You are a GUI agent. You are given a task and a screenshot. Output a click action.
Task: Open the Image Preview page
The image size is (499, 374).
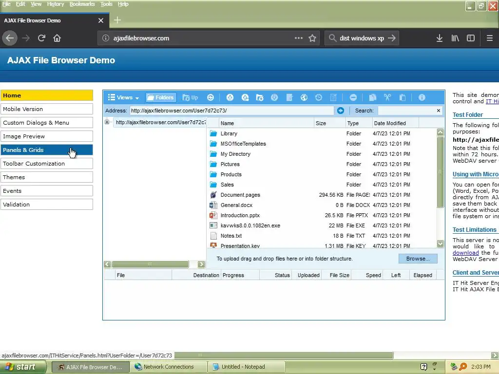point(47,136)
